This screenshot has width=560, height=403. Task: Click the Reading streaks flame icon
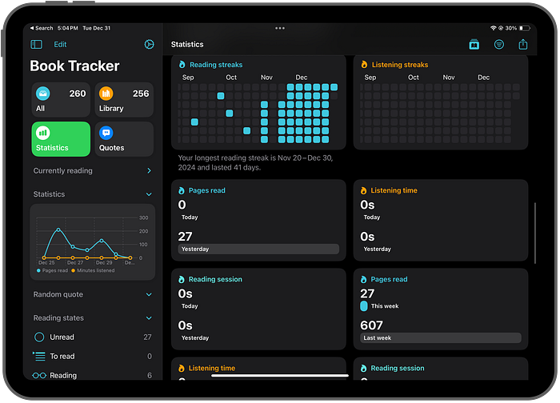182,64
